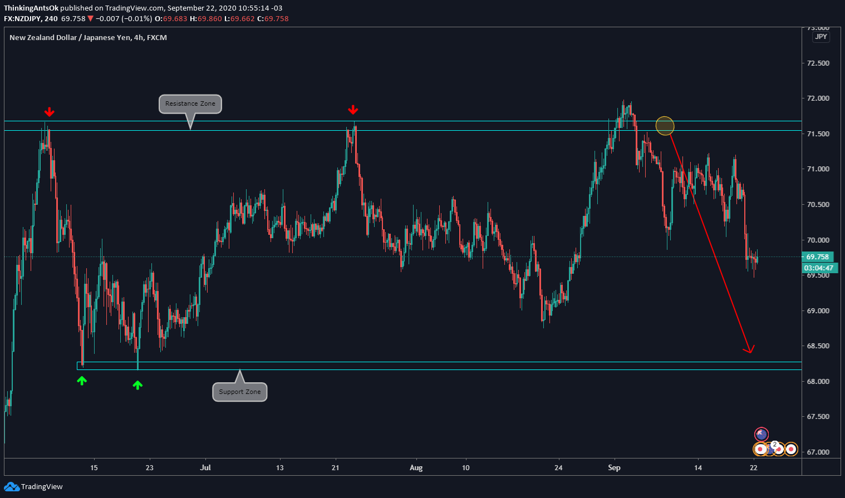
Task: Open the TradingView wordmark link at bottom
Action: point(42,487)
